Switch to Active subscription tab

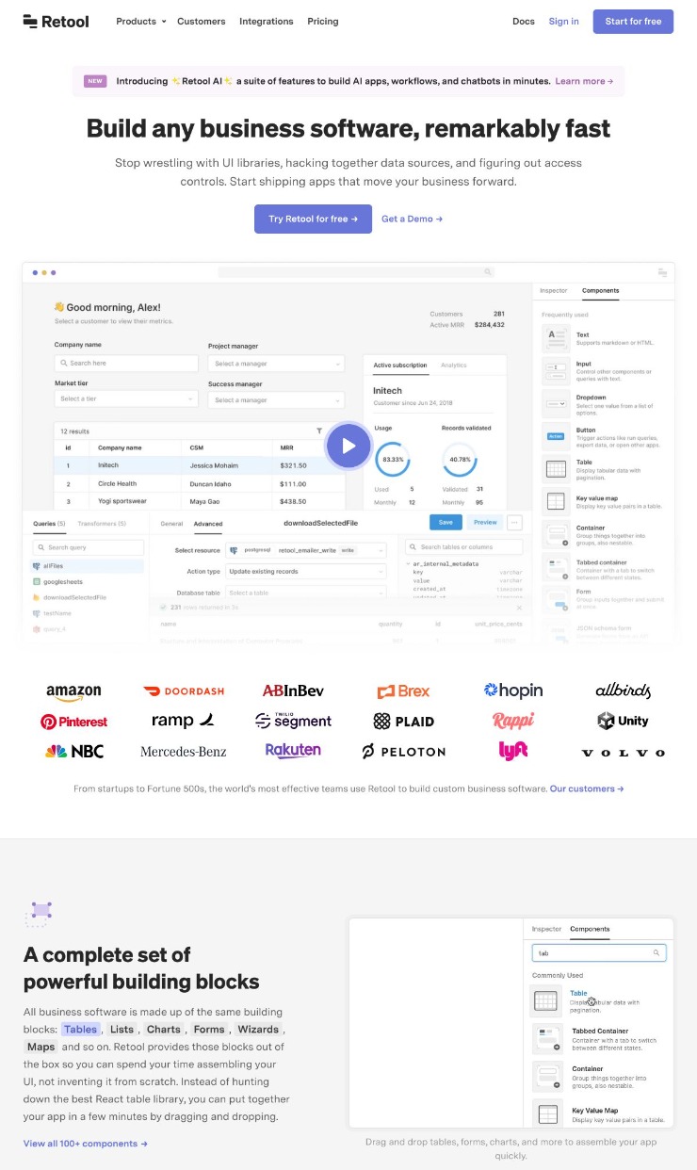[400, 365]
